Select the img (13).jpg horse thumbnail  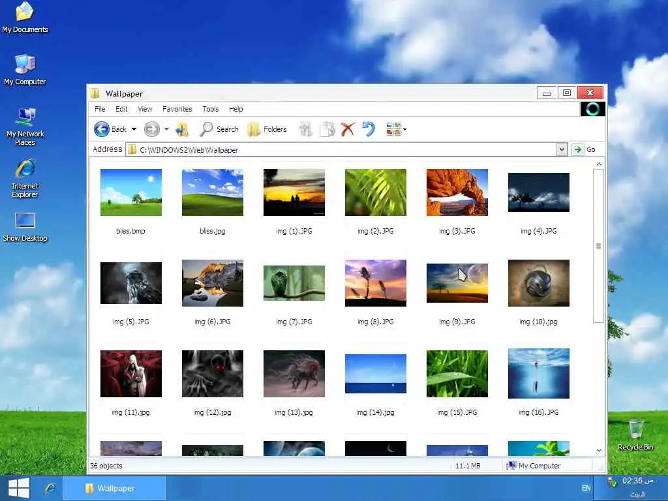(x=294, y=374)
